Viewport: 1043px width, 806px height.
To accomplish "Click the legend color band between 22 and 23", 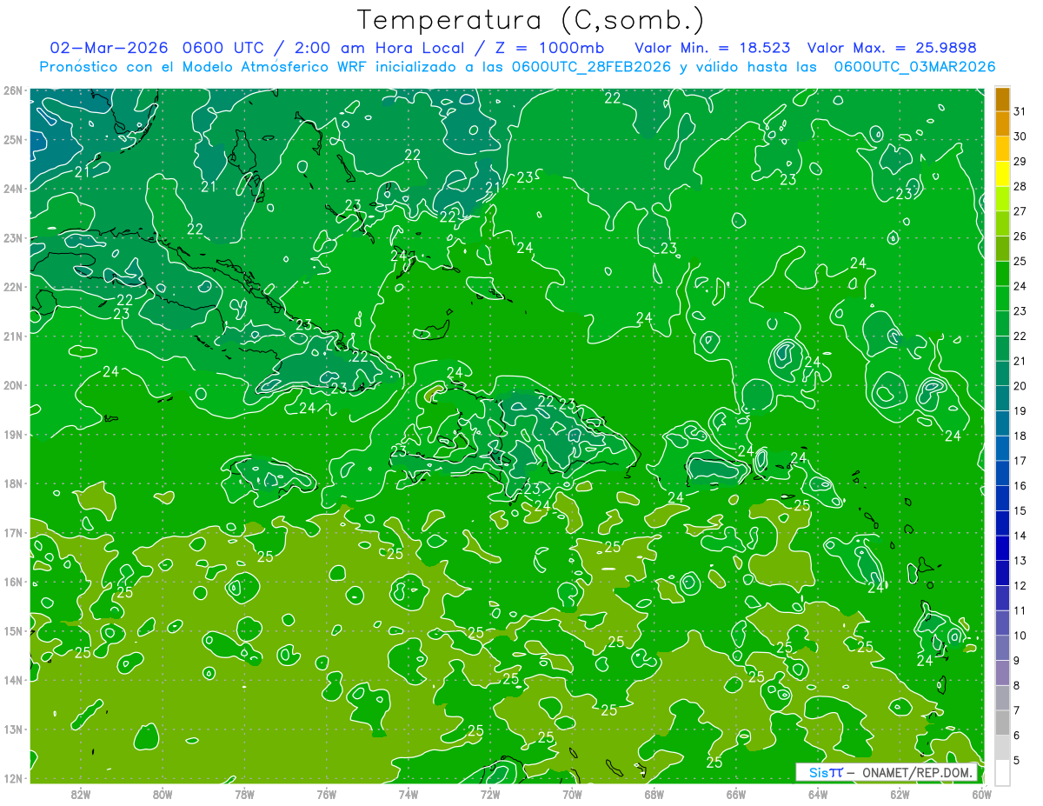I will 1002,323.
